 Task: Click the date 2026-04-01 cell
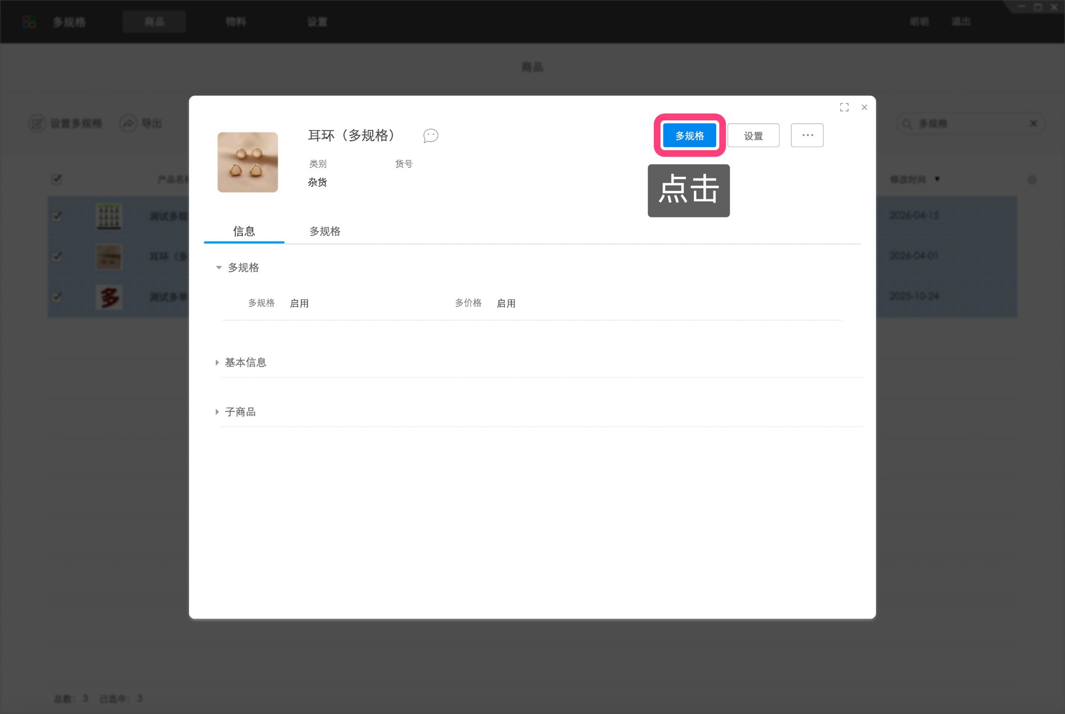click(x=914, y=256)
